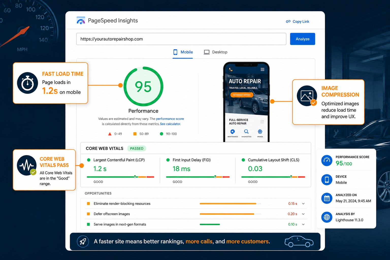
Task: Click the rocket icon in bottom banner
Action: pyautogui.click(x=83, y=241)
